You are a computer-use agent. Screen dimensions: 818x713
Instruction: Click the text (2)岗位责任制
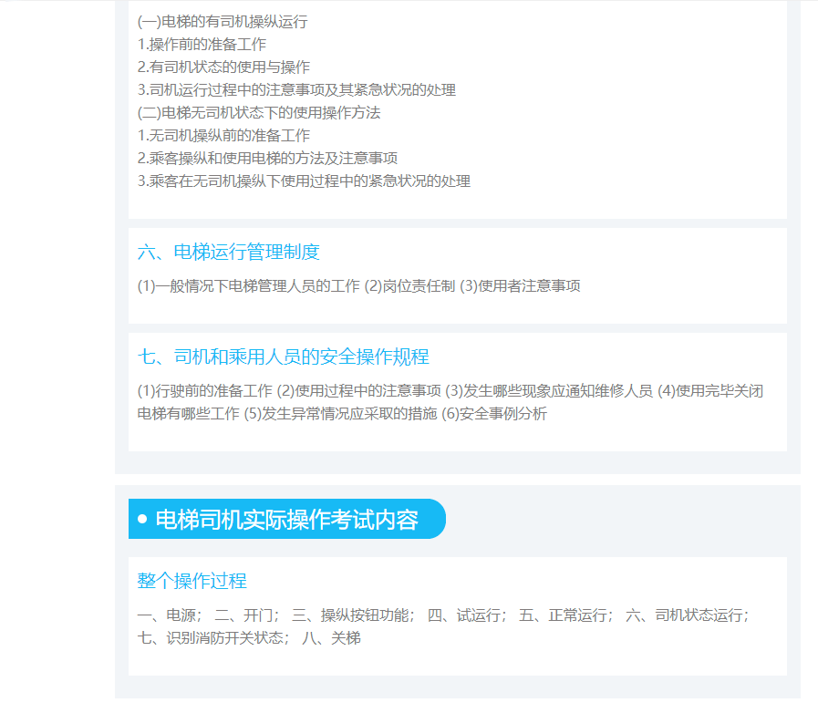pyautogui.click(x=409, y=286)
